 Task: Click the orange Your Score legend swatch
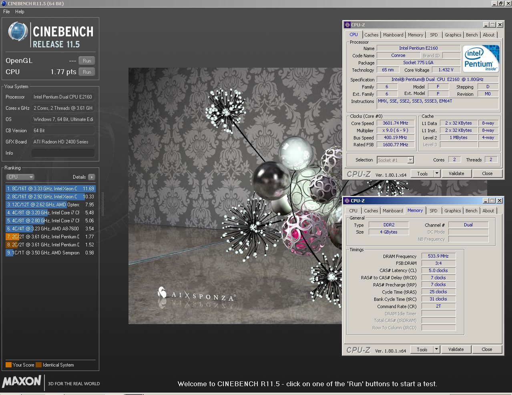click(x=8, y=365)
